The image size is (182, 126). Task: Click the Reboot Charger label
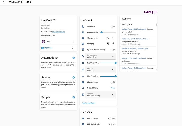93,88
